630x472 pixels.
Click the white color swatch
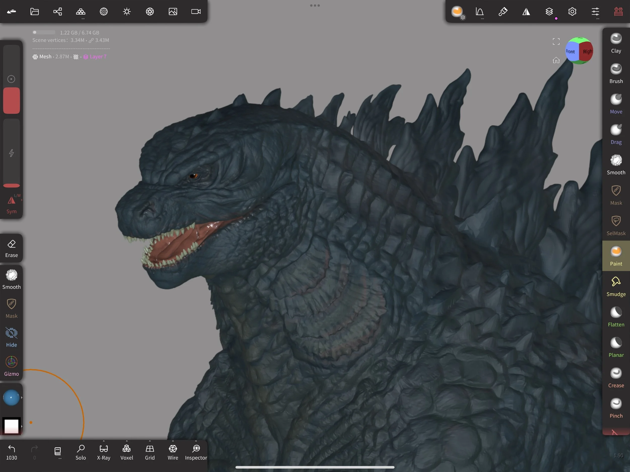point(11,426)
